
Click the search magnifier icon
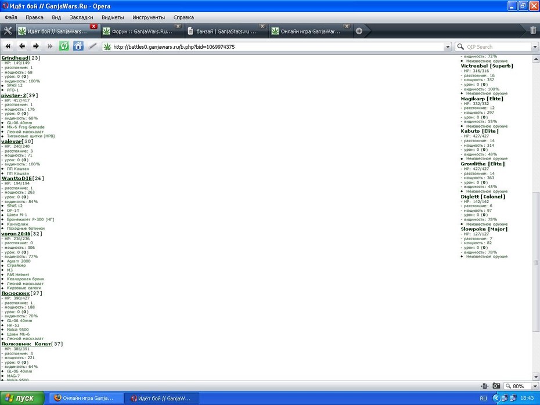tap(460, 46)
